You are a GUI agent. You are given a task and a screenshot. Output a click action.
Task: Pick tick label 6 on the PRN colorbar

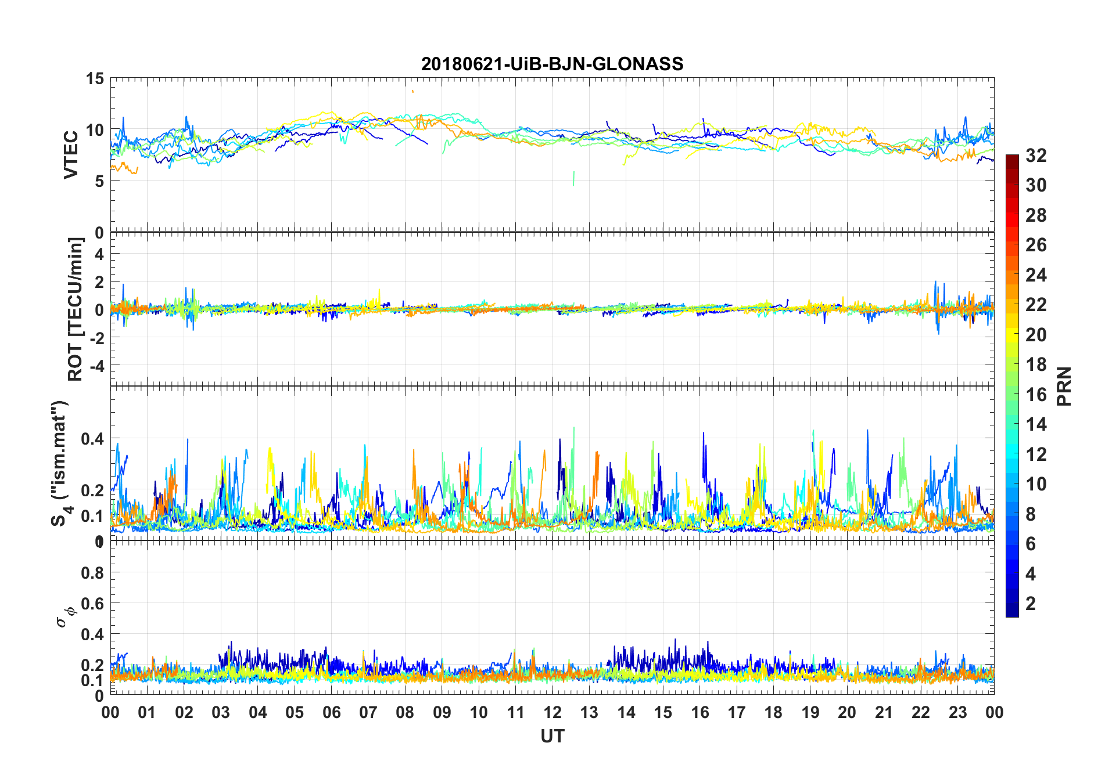pyautogui.click(x=1031, y=544)
